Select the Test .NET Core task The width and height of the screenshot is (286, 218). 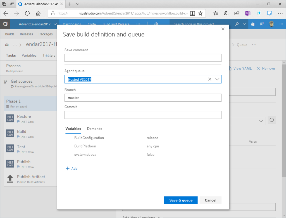point(30,149)
